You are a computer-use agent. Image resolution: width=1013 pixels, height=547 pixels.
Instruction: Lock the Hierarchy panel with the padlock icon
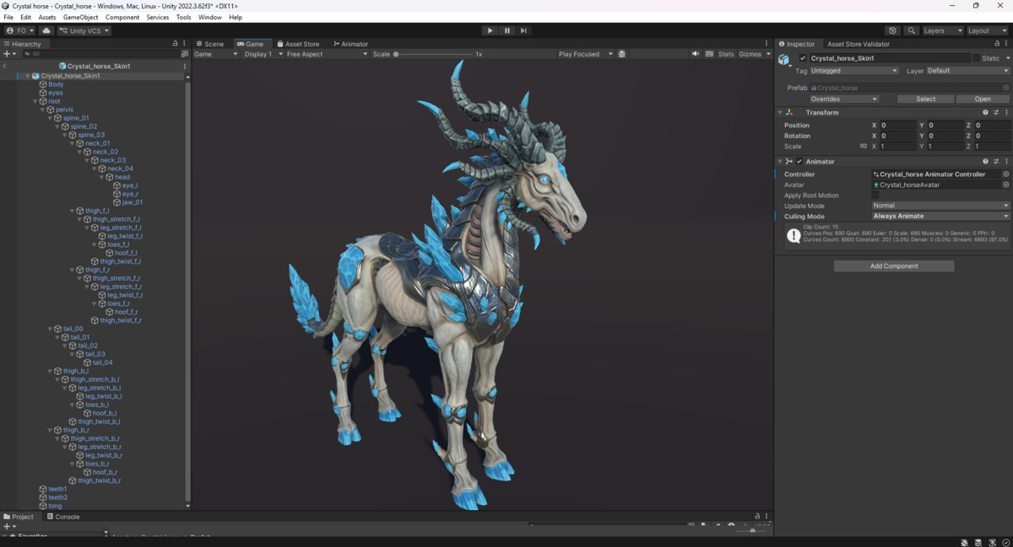point(176,44)
